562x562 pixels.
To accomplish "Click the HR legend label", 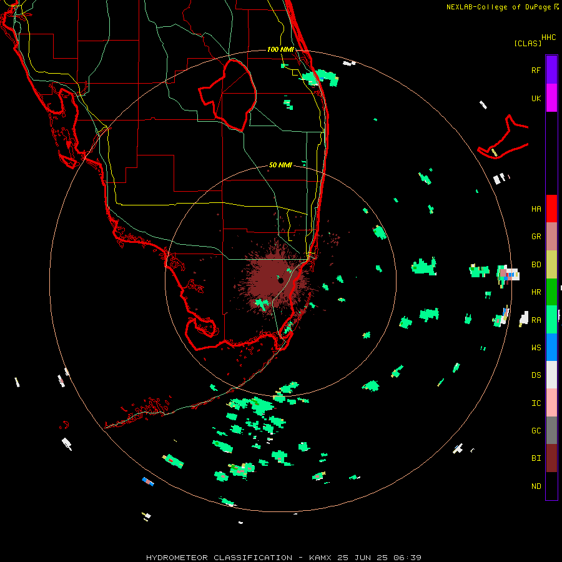I will (x=536, y=292).
